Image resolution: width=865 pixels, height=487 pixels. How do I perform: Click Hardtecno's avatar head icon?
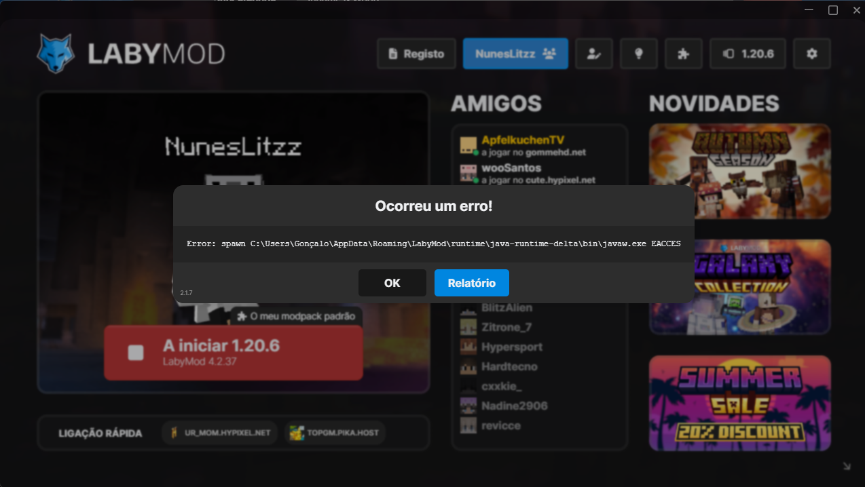[468, 366]
